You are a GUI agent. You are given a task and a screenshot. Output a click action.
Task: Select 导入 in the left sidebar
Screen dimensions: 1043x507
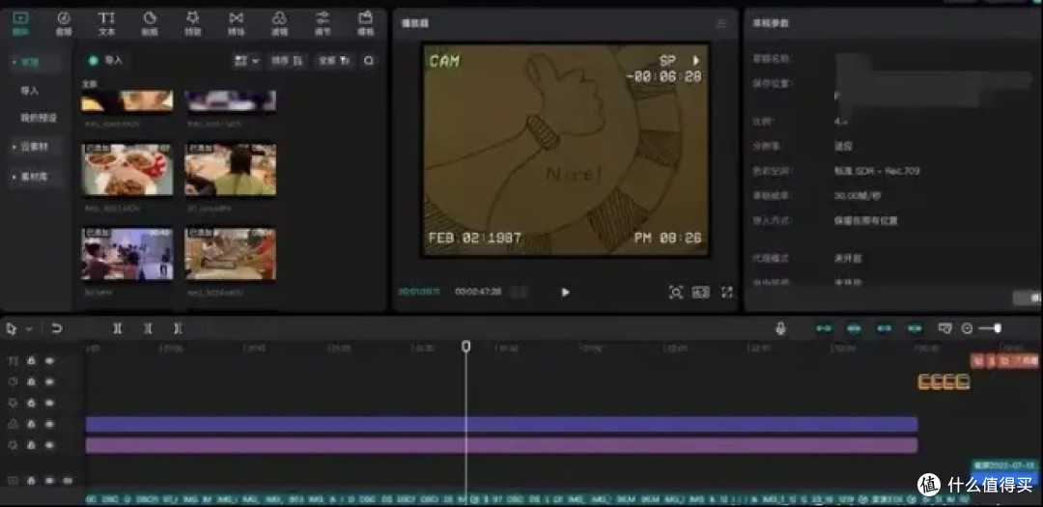(29, 91)
